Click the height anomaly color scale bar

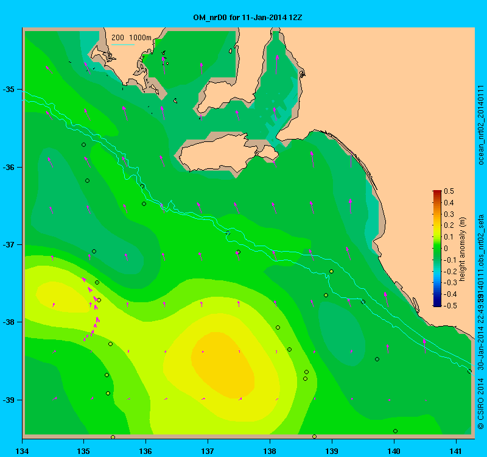point(437,249)
